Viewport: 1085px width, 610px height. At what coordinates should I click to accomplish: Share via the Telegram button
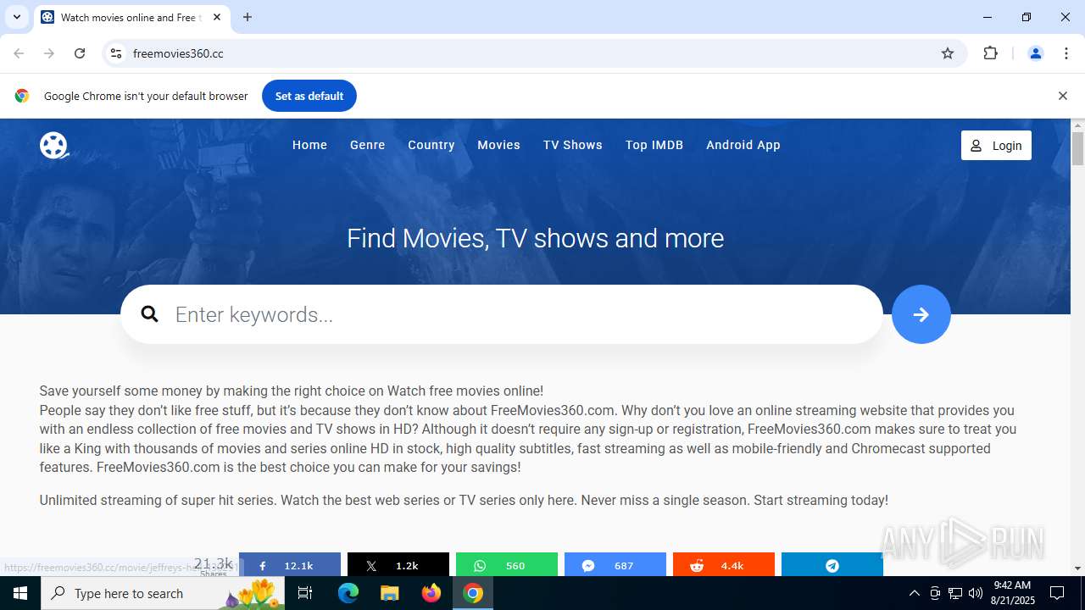pyautogui.click(x=832, y=565)
